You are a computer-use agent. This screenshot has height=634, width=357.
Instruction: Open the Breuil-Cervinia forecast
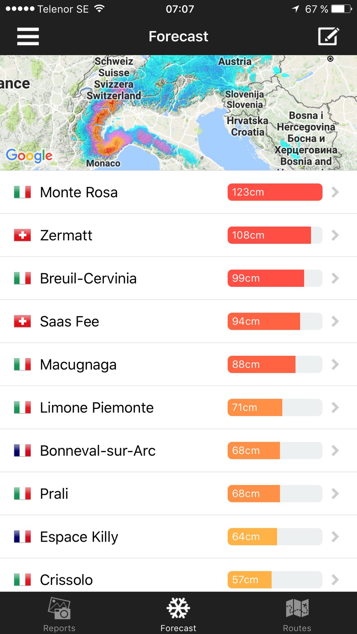click(88, 278)
